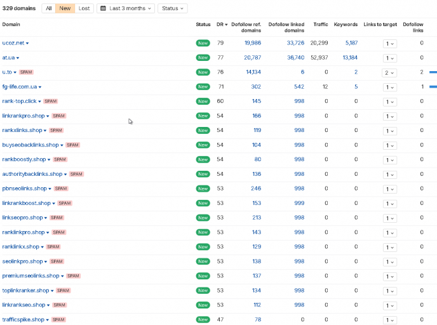Expand the caret next to rankboostly.shop
437x325 pixels.
49,160
